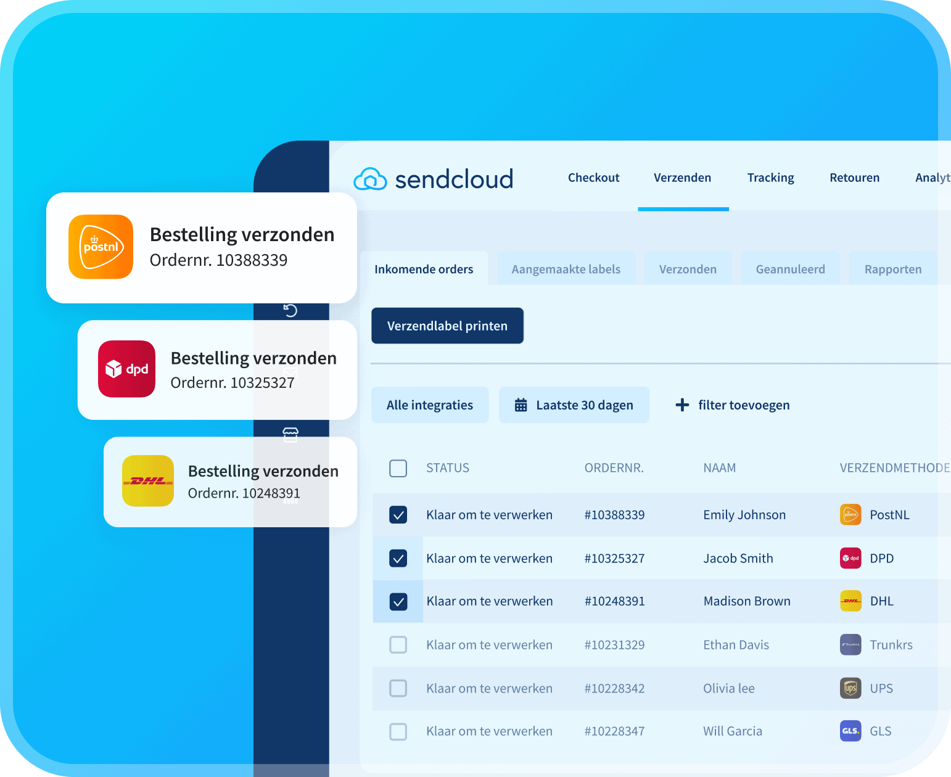The height and width of the screenshot is (777, 951).
Task: Check the checkbox for order #10228347
Action: pyautogui.click(x=398, y=731)
